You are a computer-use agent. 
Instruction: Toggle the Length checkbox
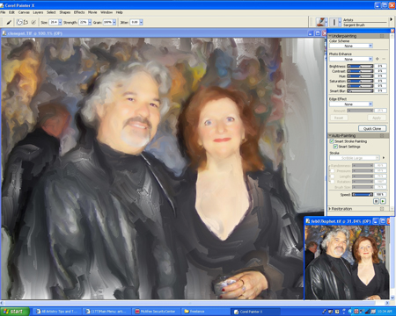(x=333, y=176)
